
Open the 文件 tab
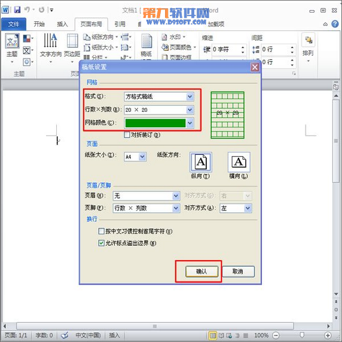click(14, 24)
